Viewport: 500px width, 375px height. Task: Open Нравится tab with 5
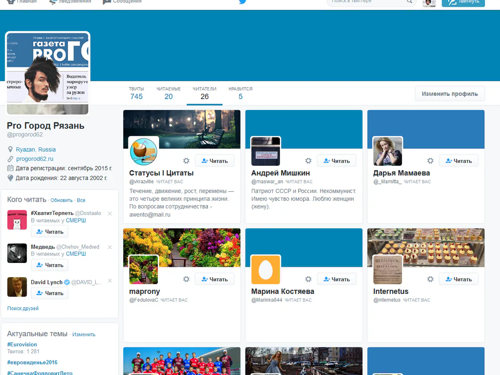click(x=240, y=94)
